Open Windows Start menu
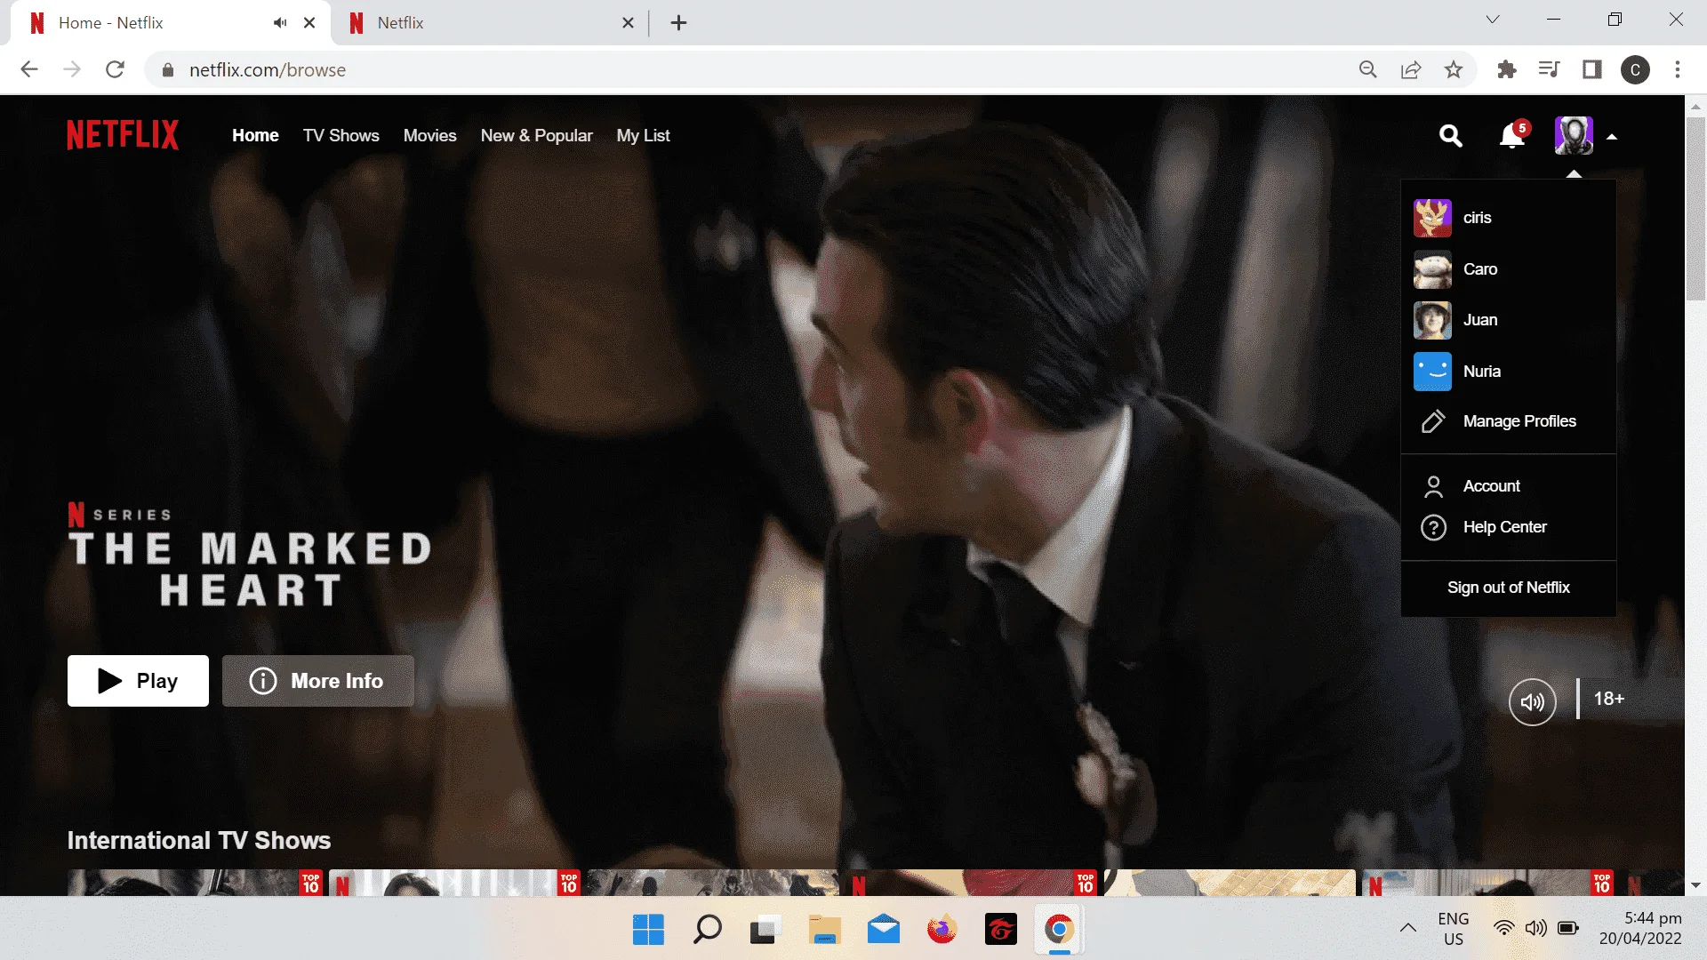The image size is (1707, 960). [648, 930]
